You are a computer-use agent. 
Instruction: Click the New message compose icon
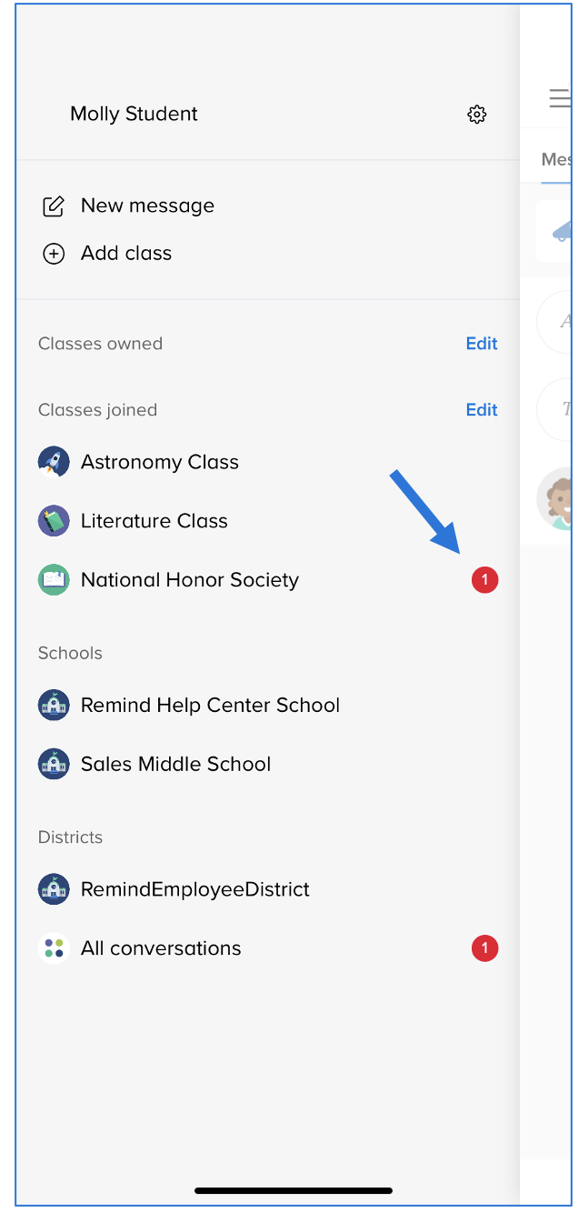54,206
